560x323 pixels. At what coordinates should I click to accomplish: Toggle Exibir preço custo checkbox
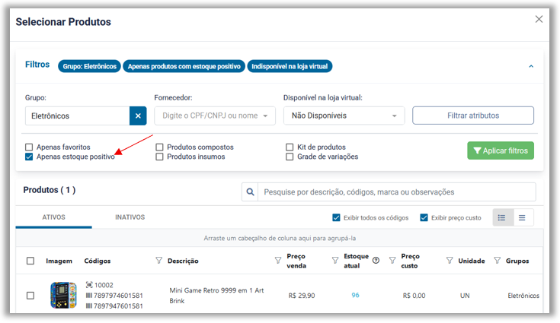(424, 217)
